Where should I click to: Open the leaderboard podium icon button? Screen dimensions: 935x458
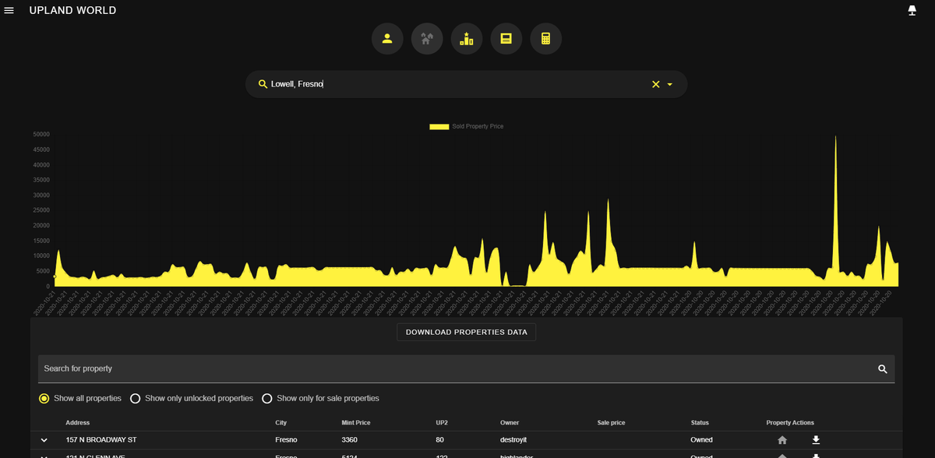tap(466, 38)
